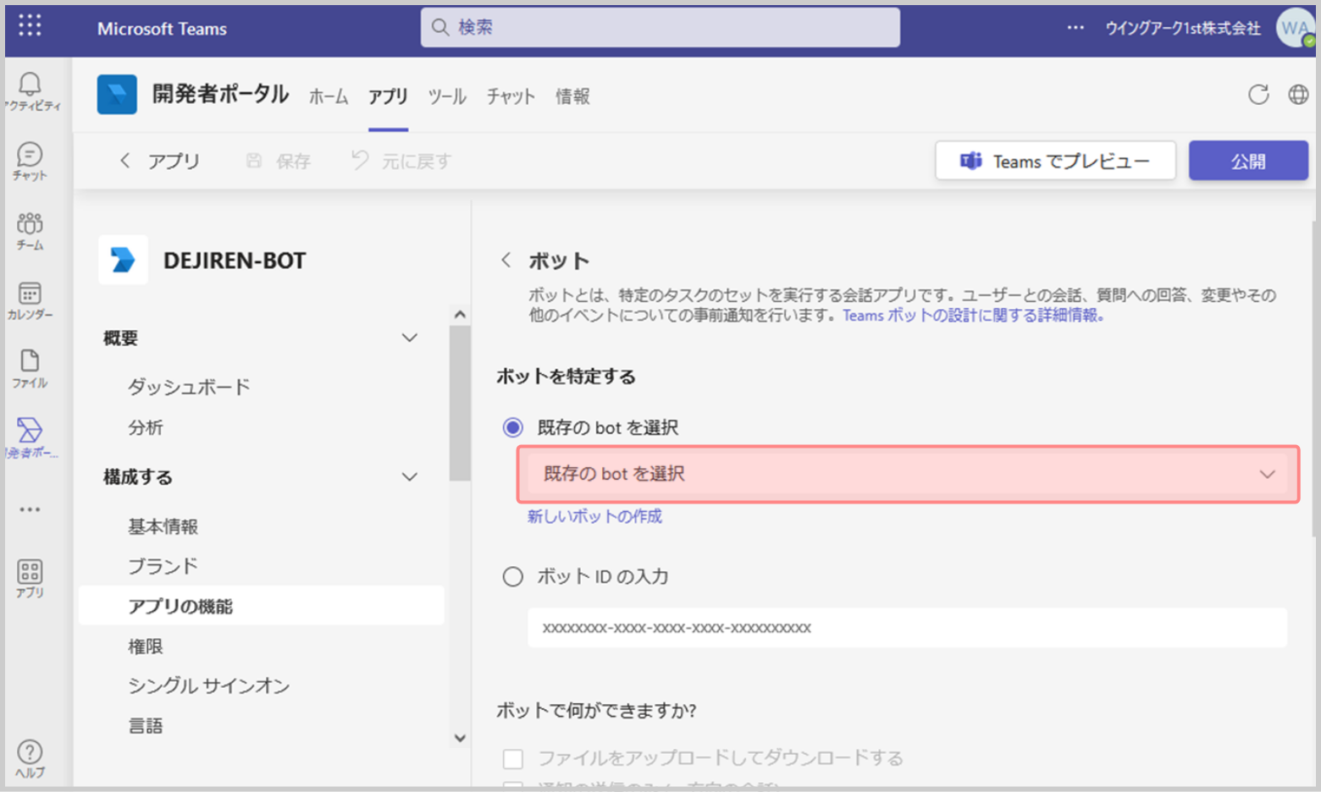This screenshot has width=1321, height=792.
Task: Select the ボット ID の入力 radio button
Action: tap(512, 577)
